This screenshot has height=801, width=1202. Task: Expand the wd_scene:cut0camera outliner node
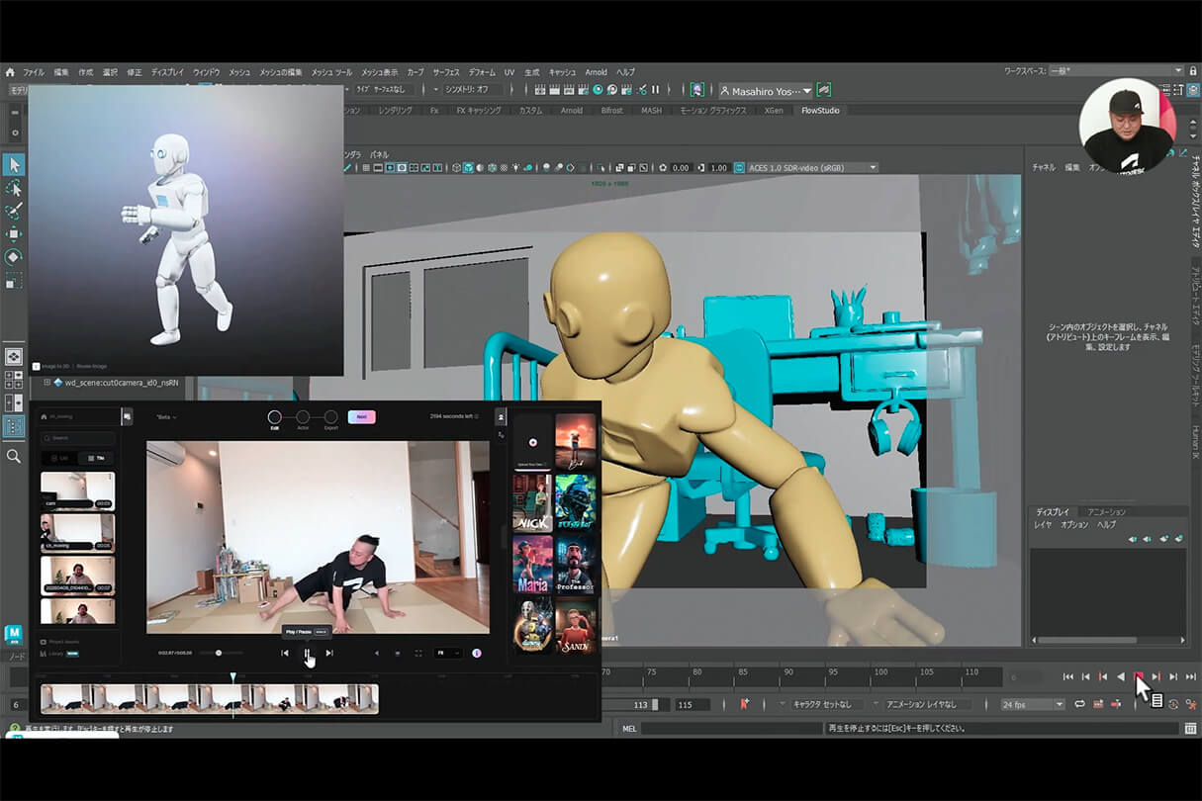(46, 382)
